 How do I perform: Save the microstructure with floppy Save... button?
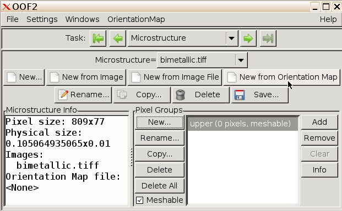(x=260, y=95)
